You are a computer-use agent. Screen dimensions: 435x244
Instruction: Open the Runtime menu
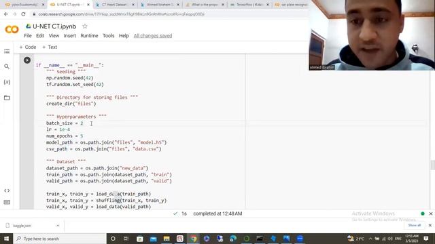coord(89,36)
